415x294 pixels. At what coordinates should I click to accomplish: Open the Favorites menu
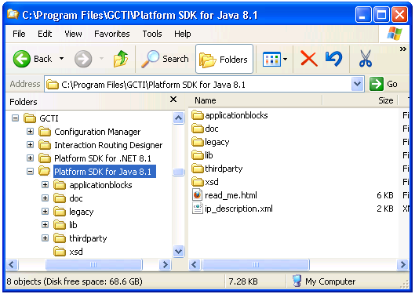pos(112,34)
